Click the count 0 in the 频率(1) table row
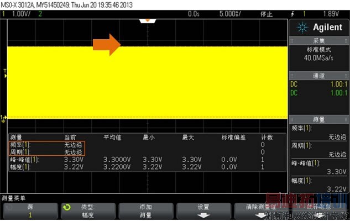Viewport: 350px width, 221px height. tap(263, 145)
